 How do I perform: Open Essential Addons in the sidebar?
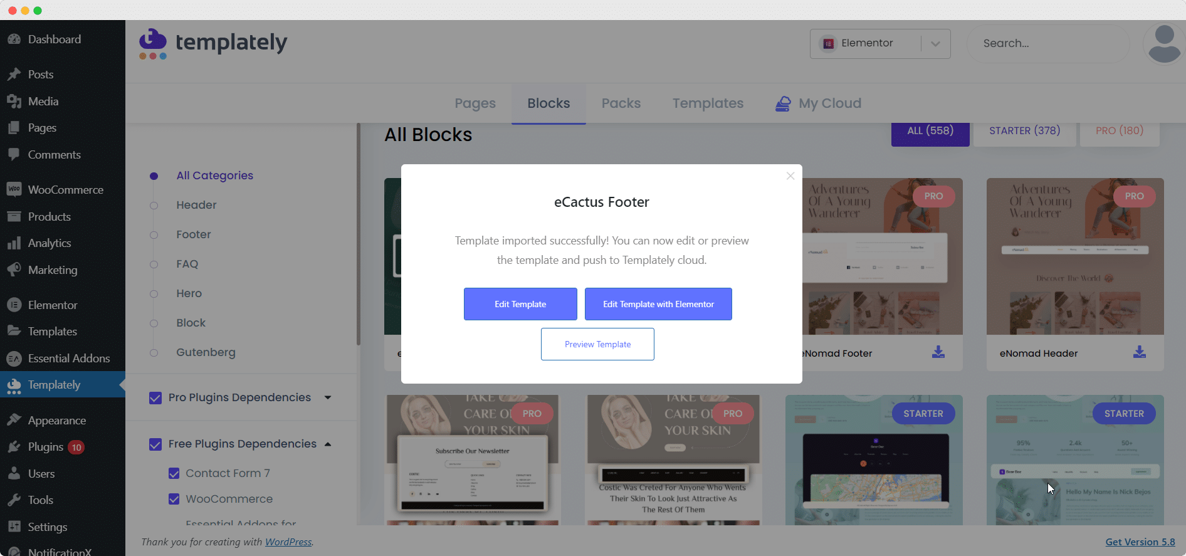pos(68,359)
